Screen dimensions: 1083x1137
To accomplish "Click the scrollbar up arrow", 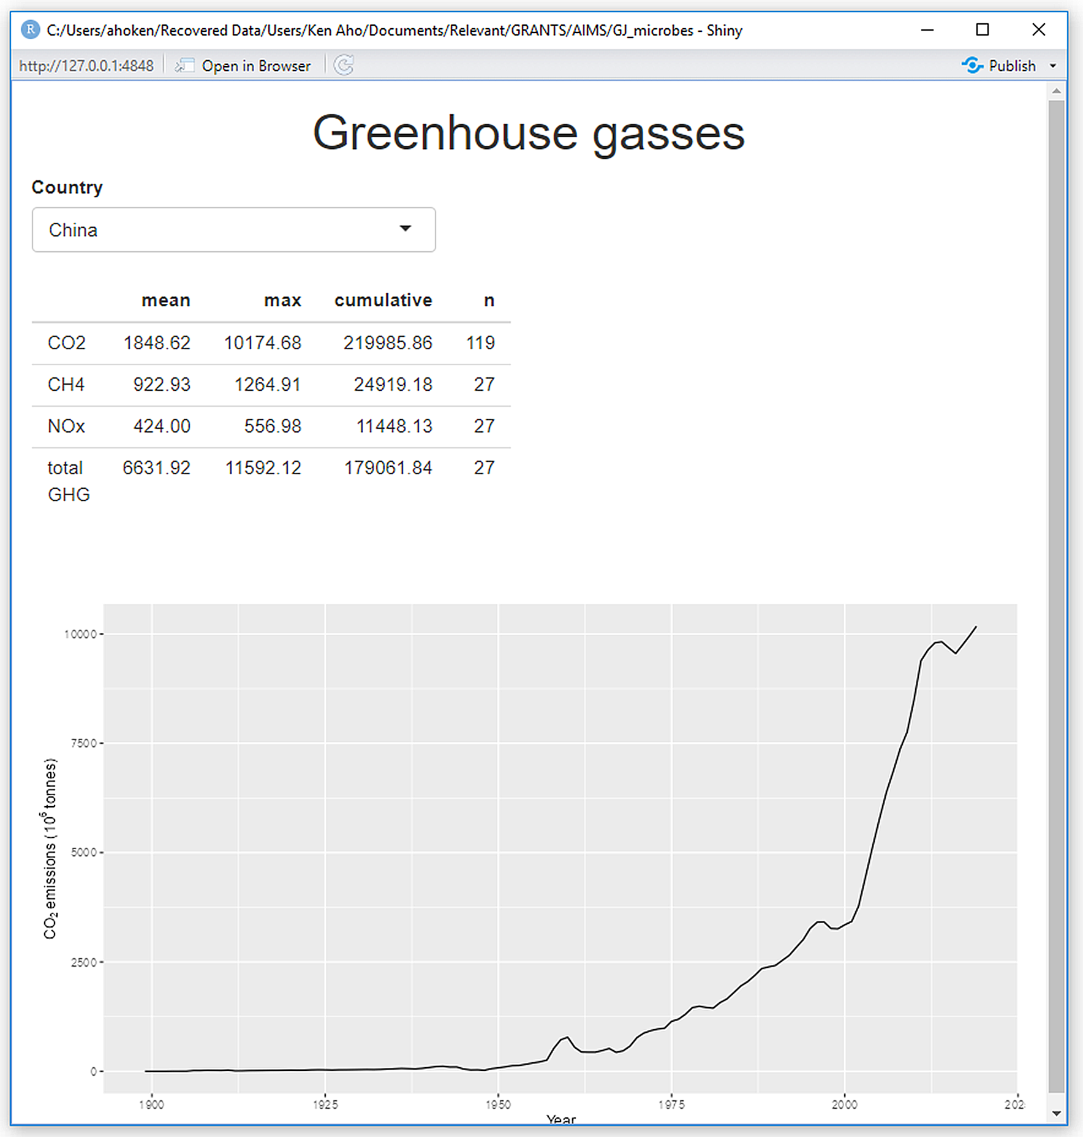I will click(1056, 91).
